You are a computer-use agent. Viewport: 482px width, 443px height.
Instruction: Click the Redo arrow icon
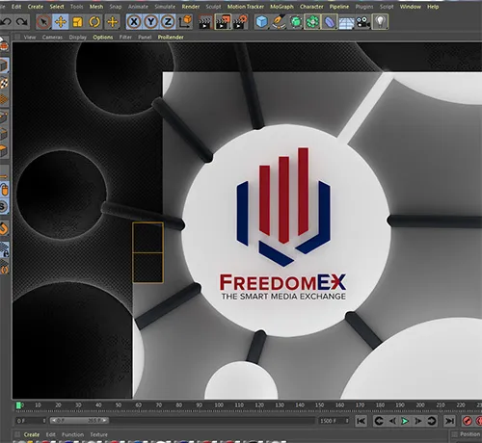pos(21,22)
